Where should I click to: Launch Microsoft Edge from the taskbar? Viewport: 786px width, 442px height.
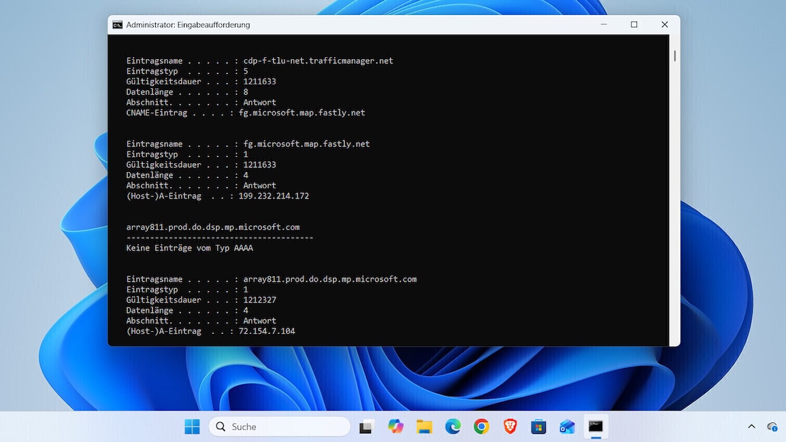[453, 426]
